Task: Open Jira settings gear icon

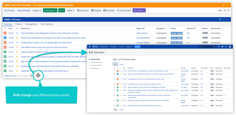Action: pyautogui.click(x=226, y=47)
